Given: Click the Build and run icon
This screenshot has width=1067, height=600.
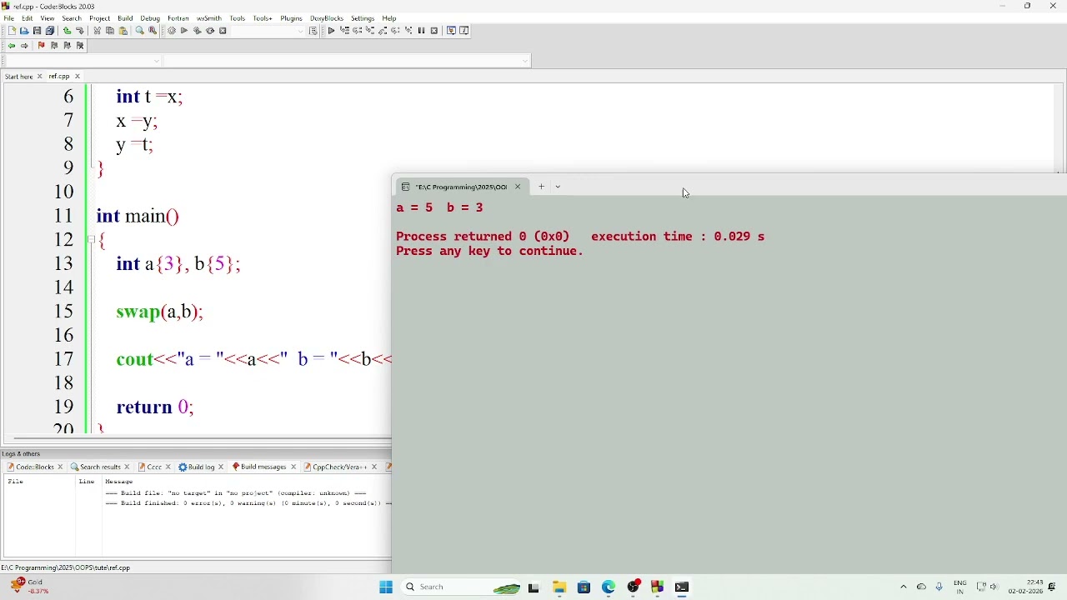Looking at the screenshot, I should click(198, 31).
